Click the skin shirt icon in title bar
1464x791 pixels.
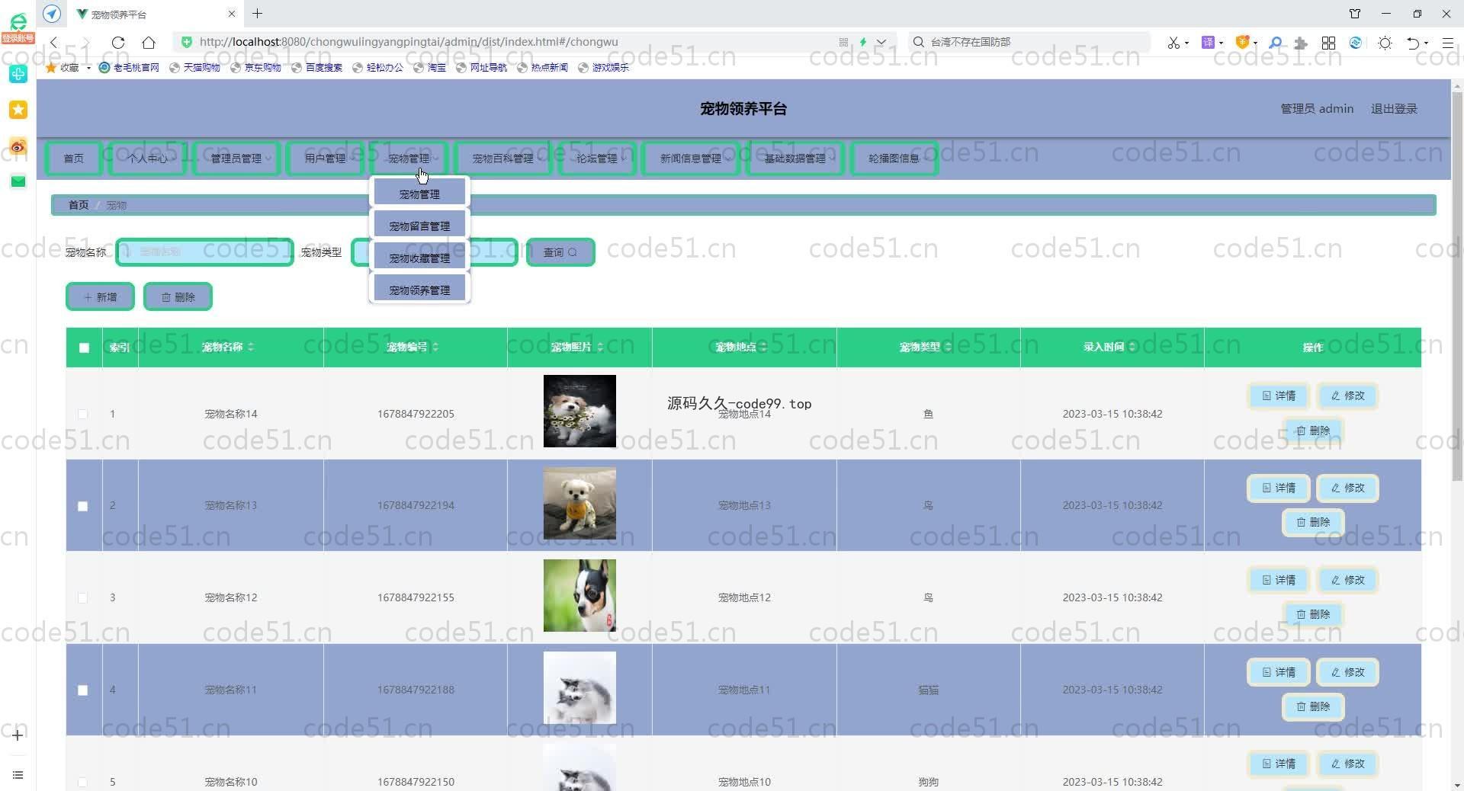pyautogui.click(x=1355, y=14)
